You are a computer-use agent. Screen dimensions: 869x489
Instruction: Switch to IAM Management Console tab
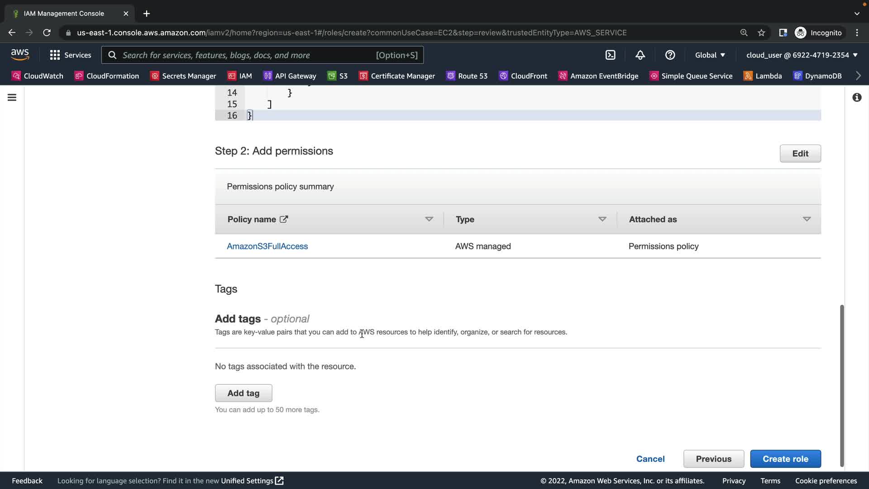pyautogui.click(x=64, y=14)
